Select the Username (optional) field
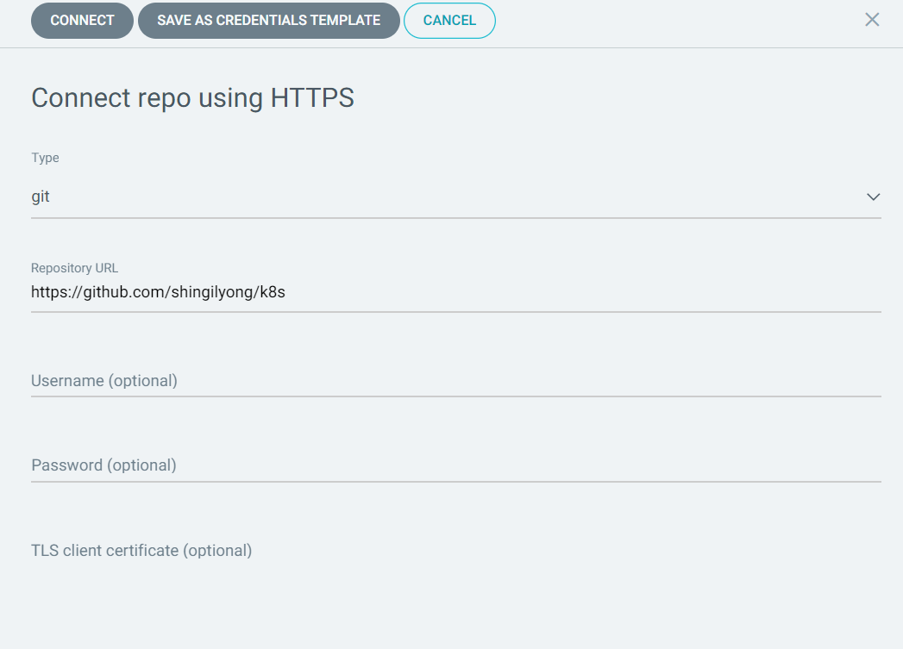Screen dimensions: 903x649 pos(456,381)
